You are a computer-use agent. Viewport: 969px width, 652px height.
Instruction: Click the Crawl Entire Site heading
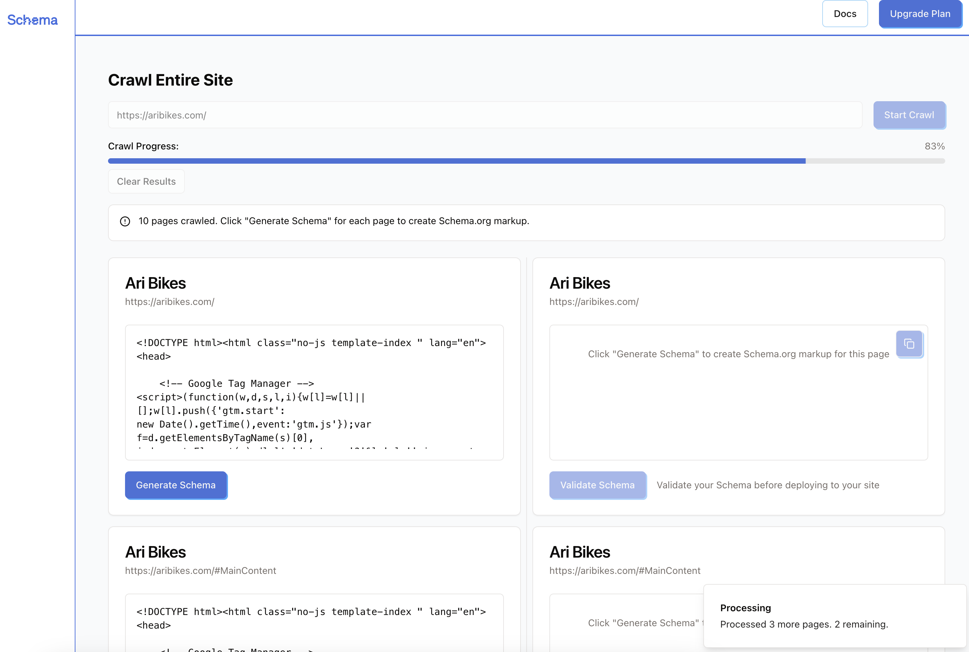[170, 80]
